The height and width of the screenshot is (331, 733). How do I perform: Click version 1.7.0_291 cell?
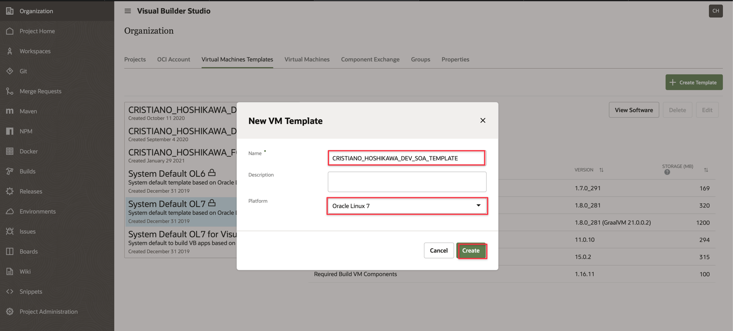click(x=587, y=188)
